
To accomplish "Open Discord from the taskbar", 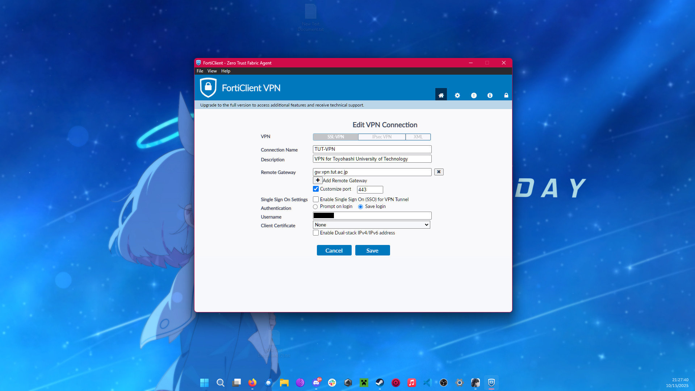I will point(316,383).
